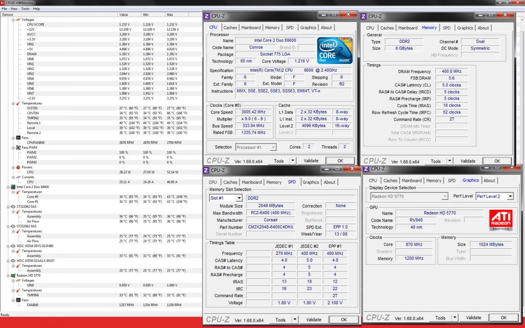Open the Slot #1 memory slot dropdown

tap(239, 198)
